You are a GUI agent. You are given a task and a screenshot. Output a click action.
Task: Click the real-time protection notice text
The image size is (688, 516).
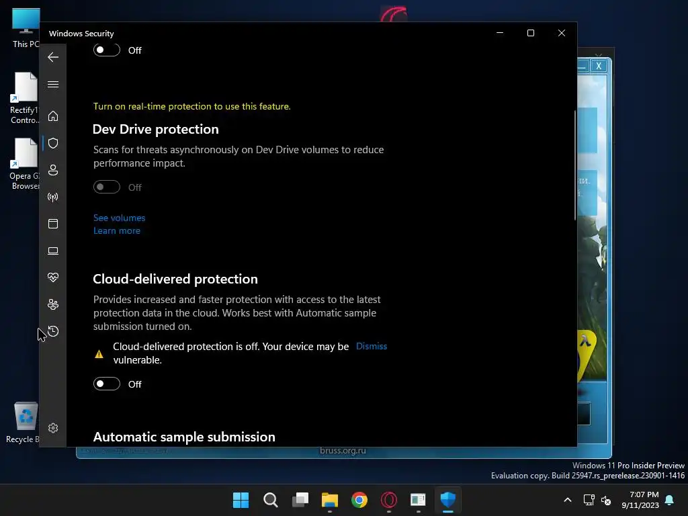point(191,107)
